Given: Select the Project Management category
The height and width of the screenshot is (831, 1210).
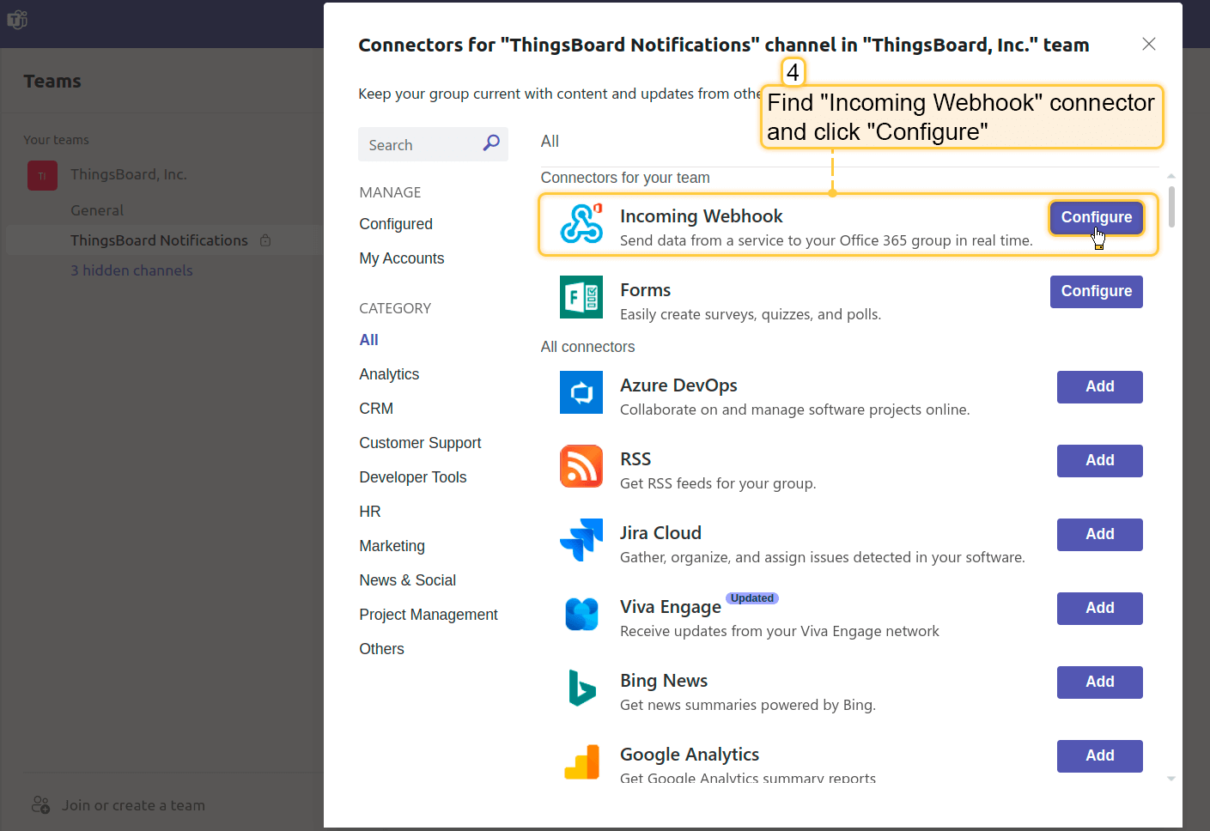Looking at the screenshot, I should (x=429, y=615).
